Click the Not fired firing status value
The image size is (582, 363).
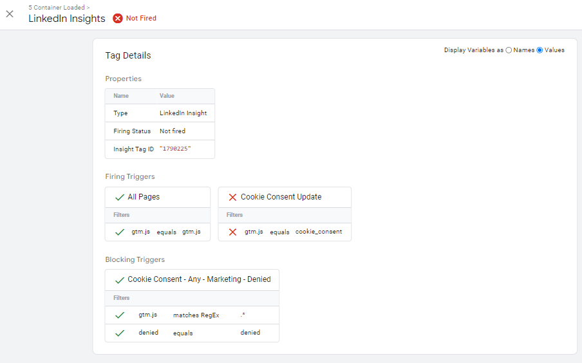(173, 131)
